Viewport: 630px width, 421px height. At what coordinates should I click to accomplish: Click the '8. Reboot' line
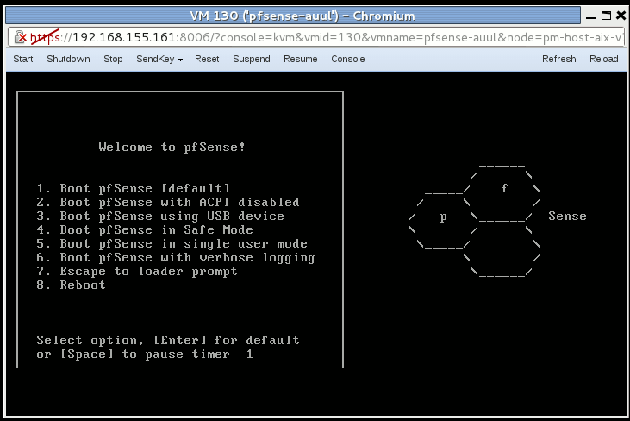72,285
